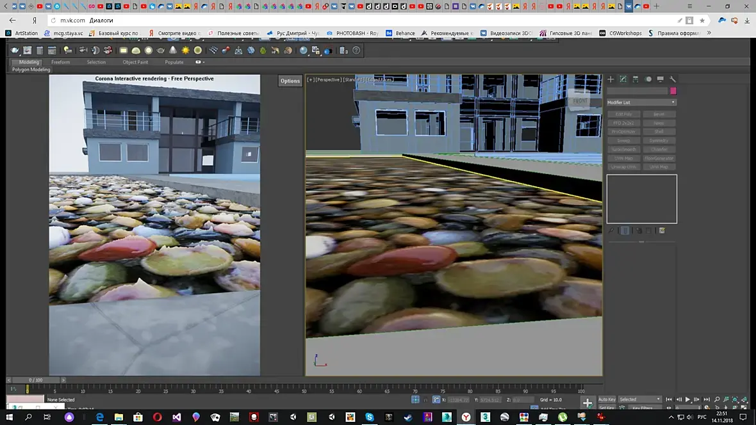Screen dimensions: 756x425
Task: Toggle Show End Result under modifier stack
Action: click(625, 230)
